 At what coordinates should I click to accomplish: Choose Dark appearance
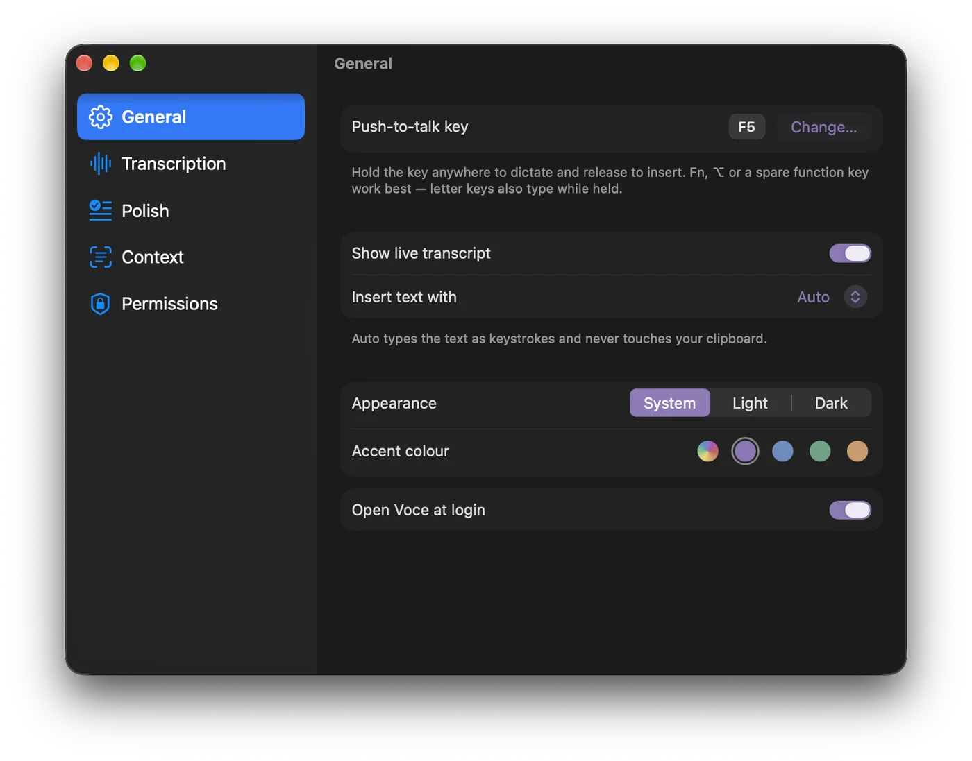point(831,403)
